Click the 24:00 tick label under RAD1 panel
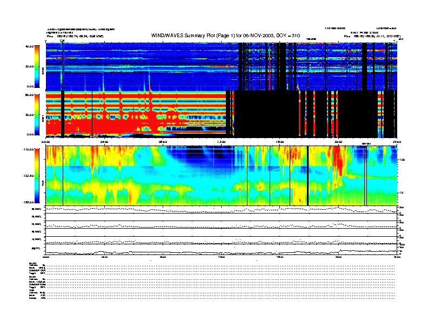Image resolution: width=428 pixels, height=330 pixels. 397,142
